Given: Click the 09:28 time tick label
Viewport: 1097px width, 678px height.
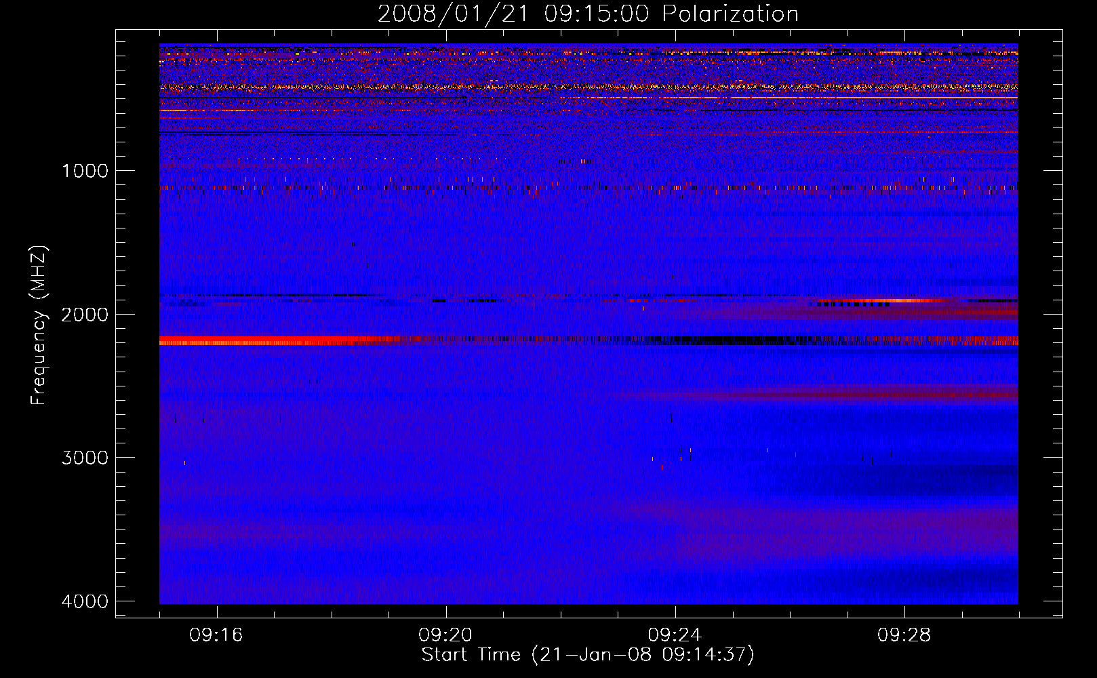Looking at the screenshot, I should 904,635.
